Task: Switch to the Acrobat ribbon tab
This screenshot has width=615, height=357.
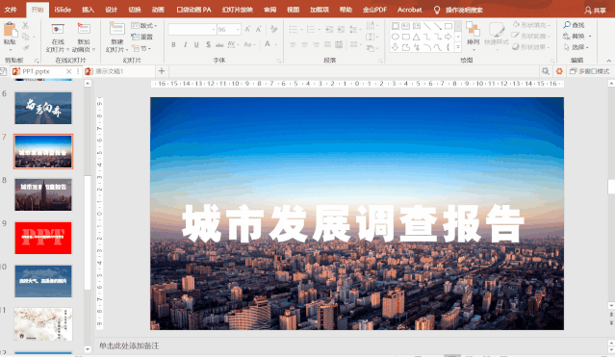Action: coord(409,10)
